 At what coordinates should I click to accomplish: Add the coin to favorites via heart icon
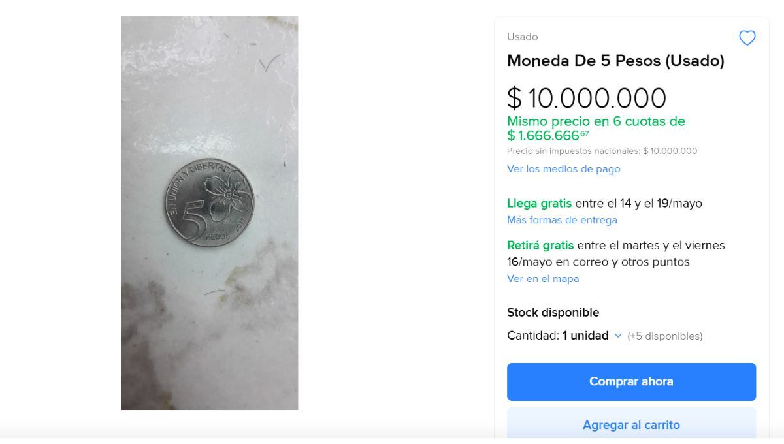click(747, 37)
